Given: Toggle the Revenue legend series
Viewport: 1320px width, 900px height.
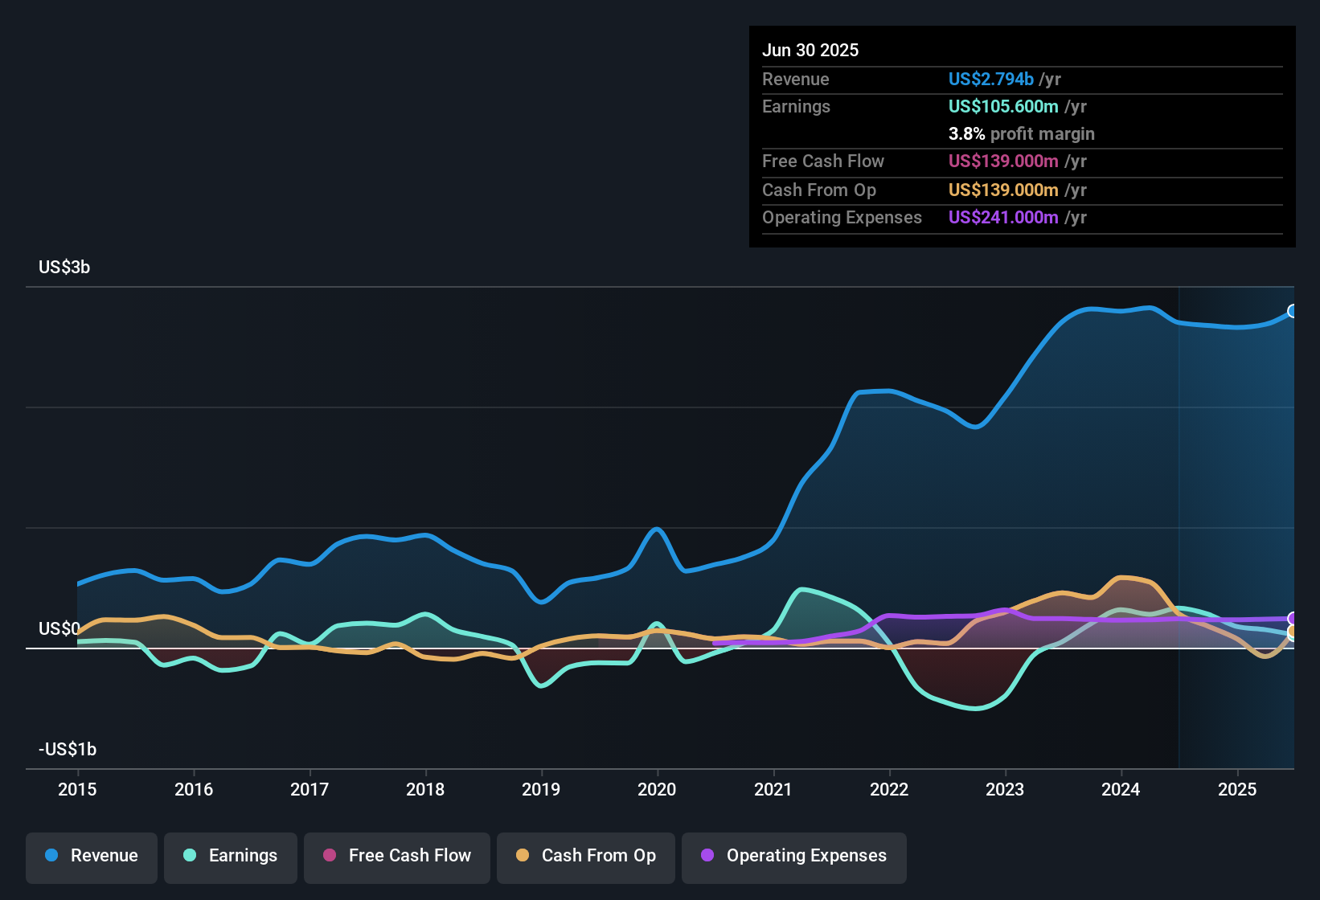Looking at the screenshot, I should coord(92,856).
